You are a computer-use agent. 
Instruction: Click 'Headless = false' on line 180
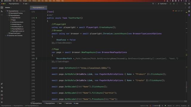[66, 40]
